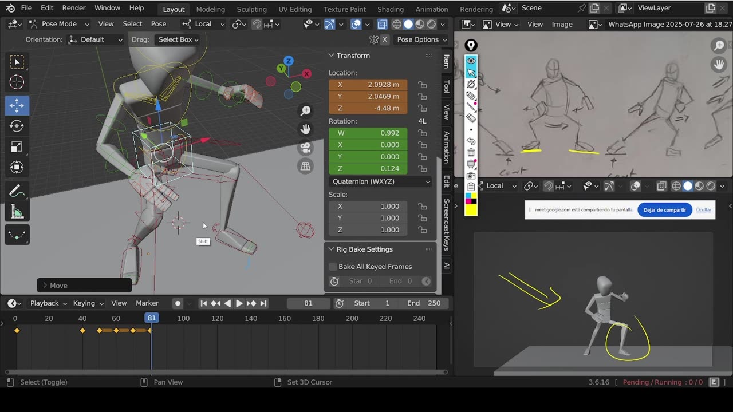The width and height of the screenshot is (733, 412).
Task: Select the Scale tool icon
Action: click(17, 147)
